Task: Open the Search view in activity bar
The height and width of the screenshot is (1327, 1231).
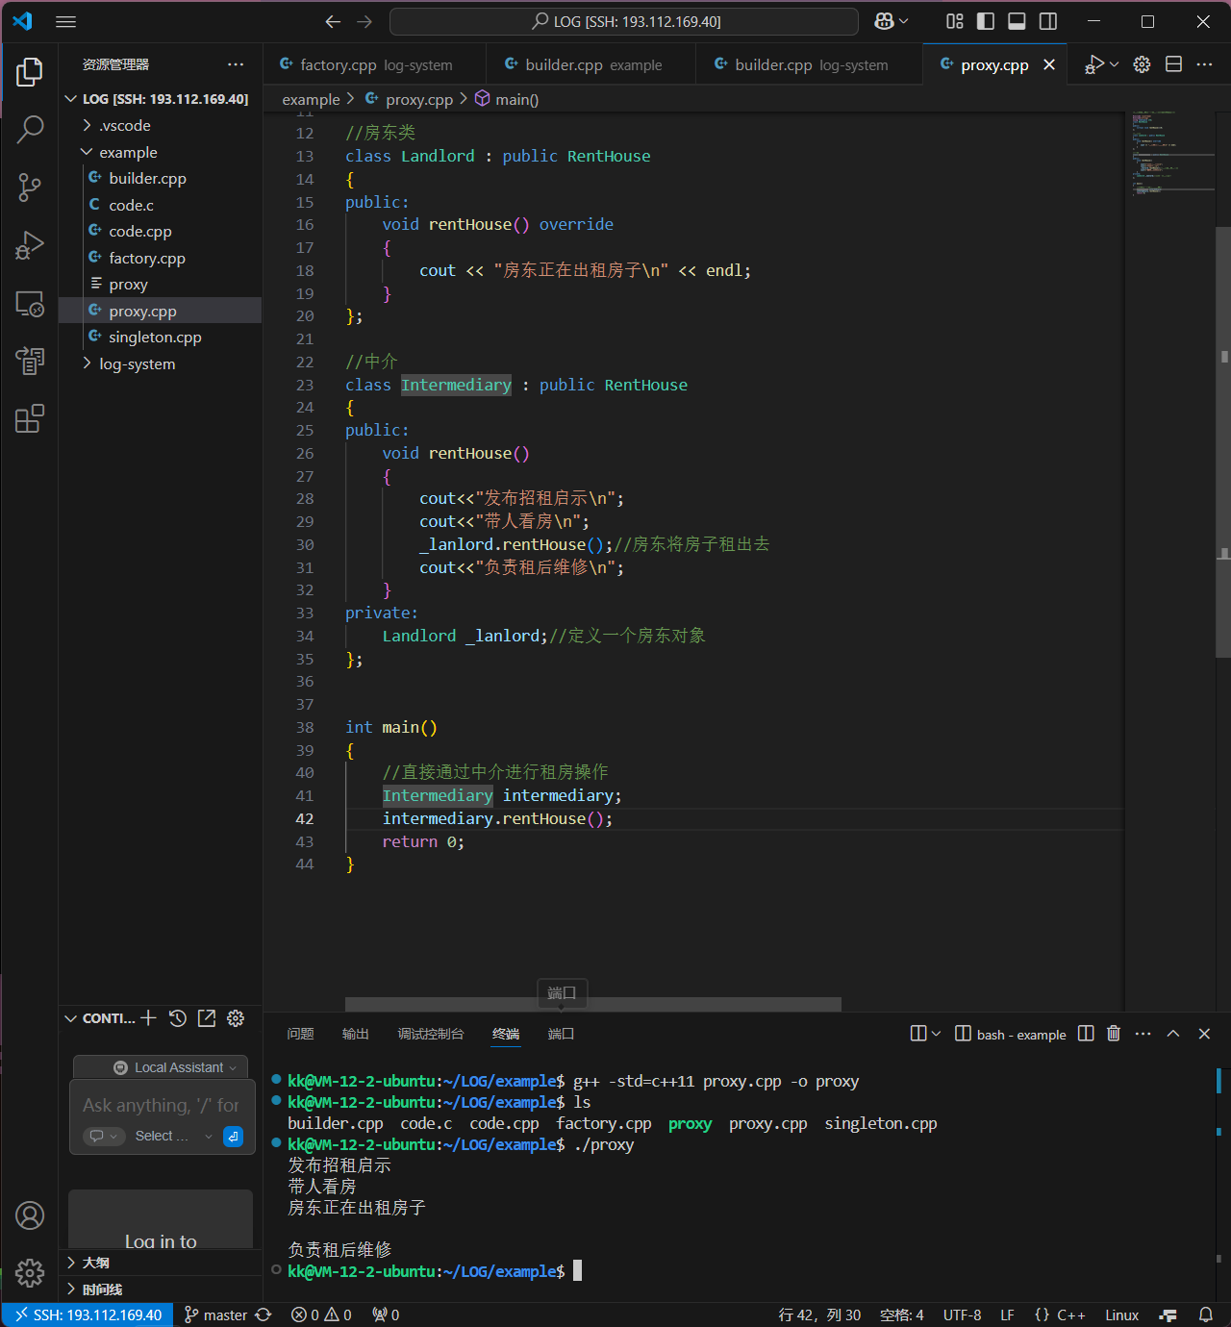Action: 30,129
